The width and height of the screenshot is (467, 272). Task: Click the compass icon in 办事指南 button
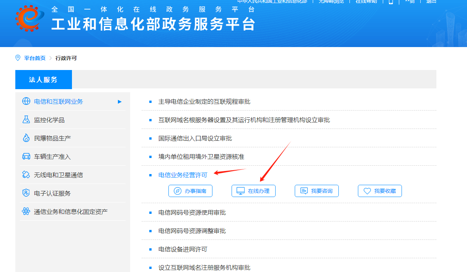pos(178,191)
